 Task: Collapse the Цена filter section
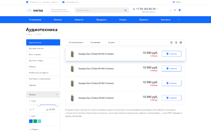(x=30, y=101)
